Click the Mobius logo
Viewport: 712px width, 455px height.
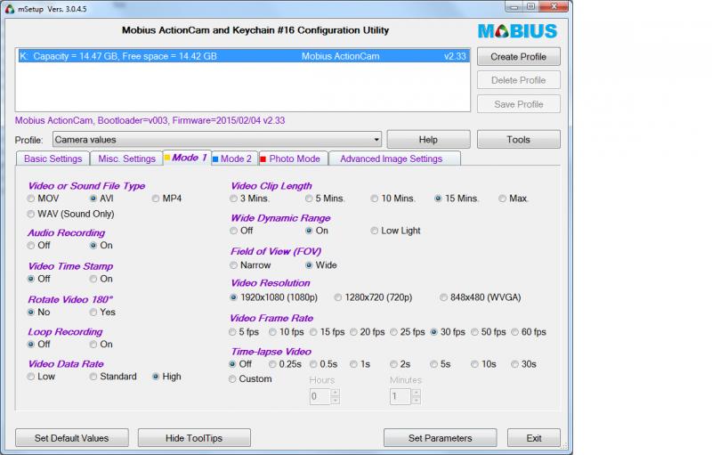[517, 31]
